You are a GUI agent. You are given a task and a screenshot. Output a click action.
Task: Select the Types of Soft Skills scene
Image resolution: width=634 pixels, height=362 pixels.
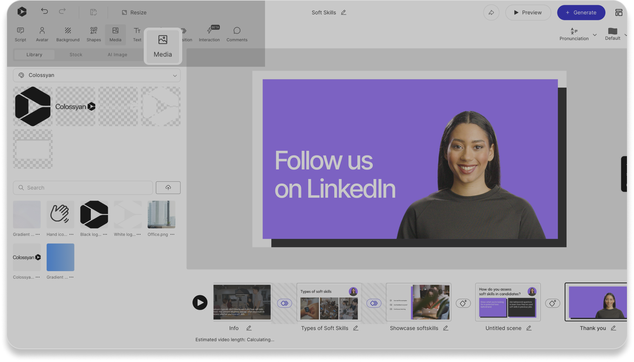pos(329,302)
